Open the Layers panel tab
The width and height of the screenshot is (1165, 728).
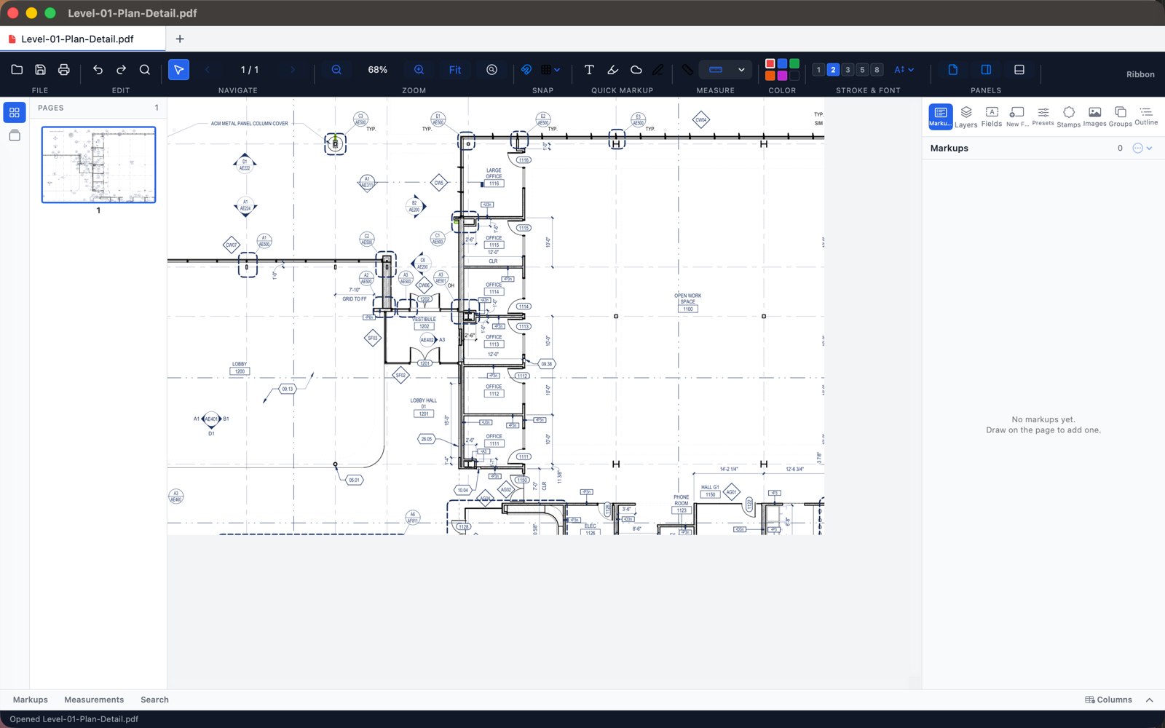pyautogui.click(x=966, y=116)
